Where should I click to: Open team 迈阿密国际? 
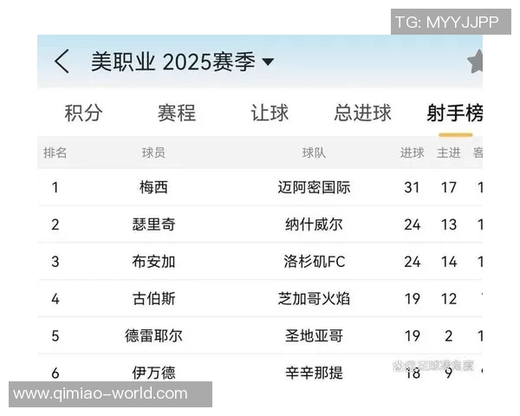(x=314, y=187)
